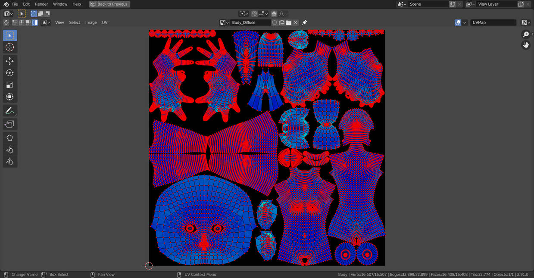
Task: Edit the Scene name field
Action: point(428,4)
